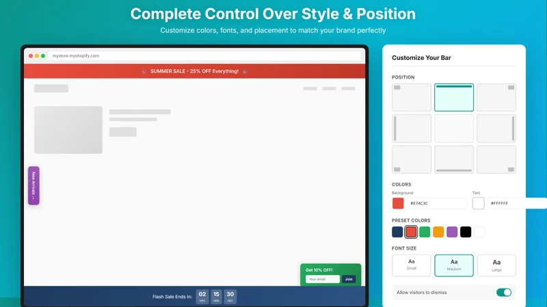Click the Flash Sale Ends In text

click(x=172, y=297)
